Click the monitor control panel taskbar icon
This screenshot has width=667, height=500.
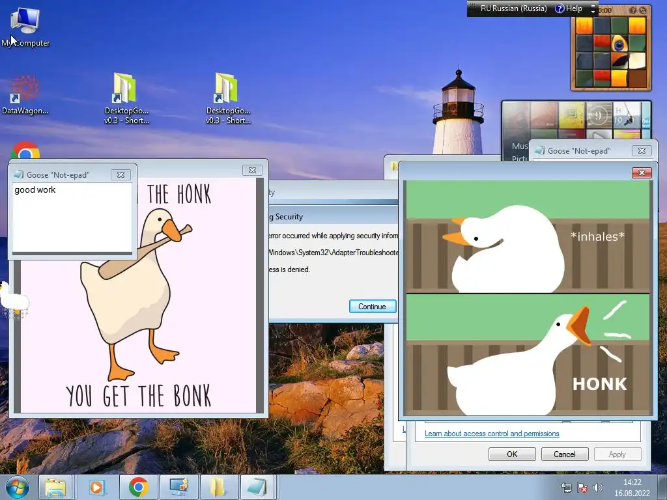tap(178, 487)
